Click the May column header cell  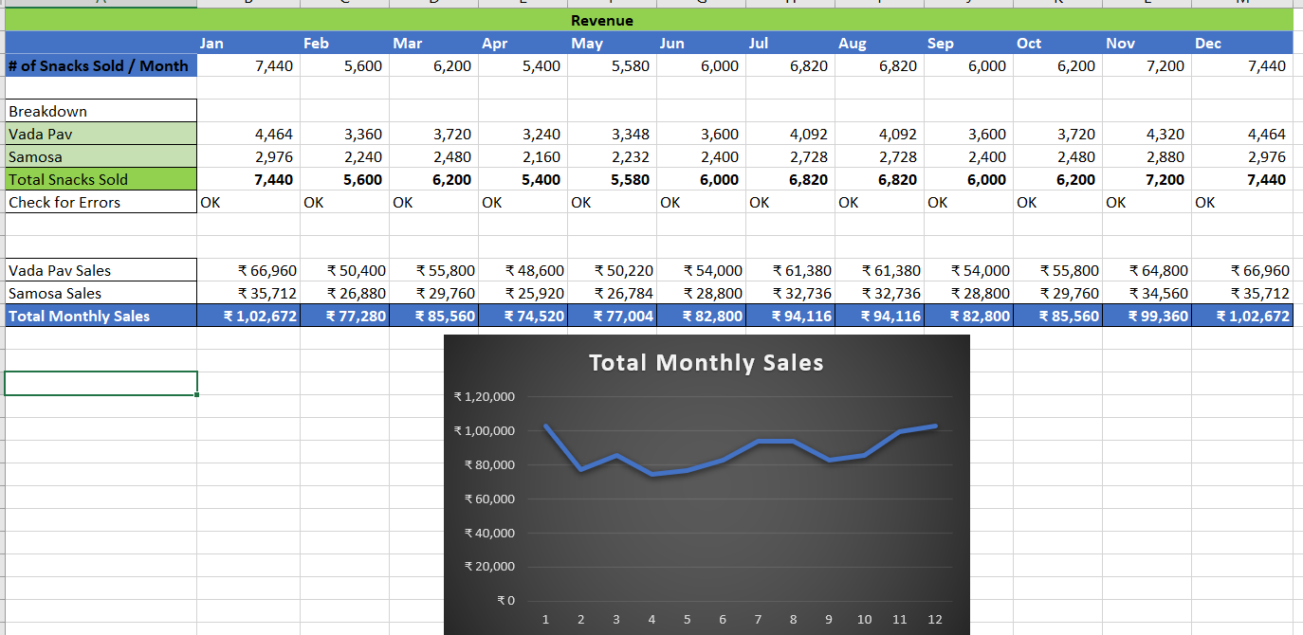click(x=612, y=43)
